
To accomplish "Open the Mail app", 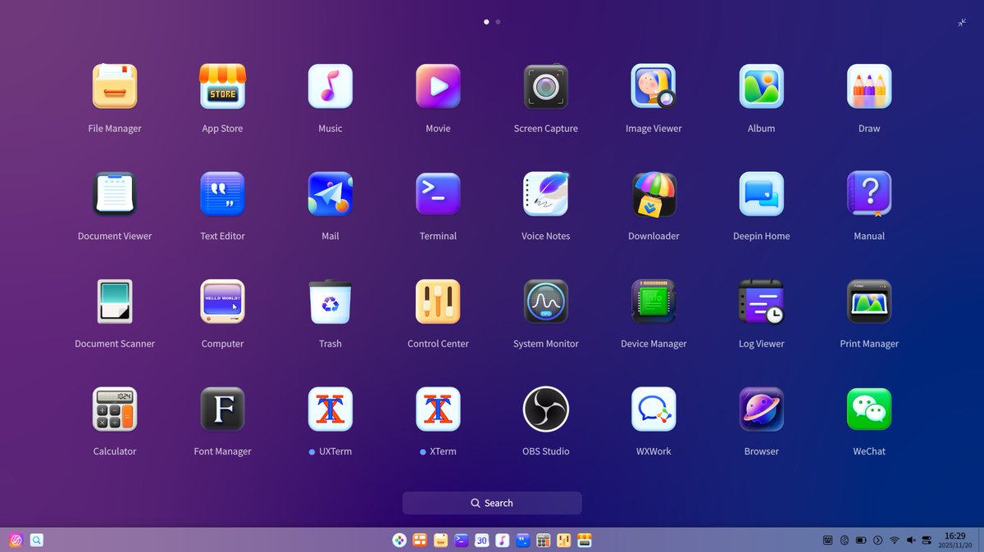I will pyautogui.click(x=330, y=194).
